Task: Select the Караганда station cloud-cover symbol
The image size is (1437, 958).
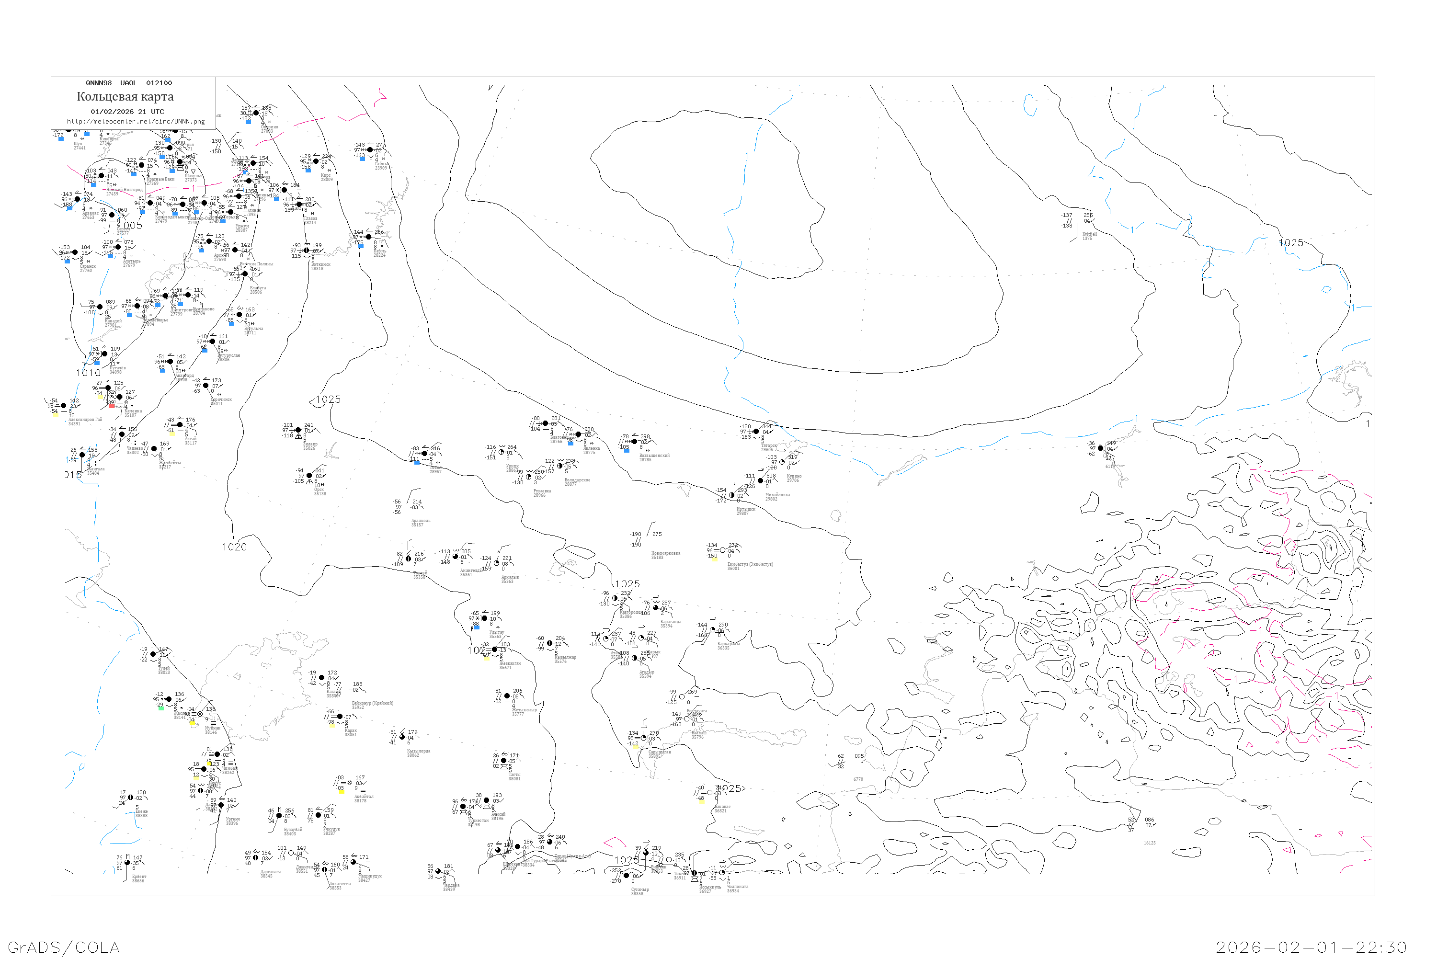Action: tap(656, 608)
